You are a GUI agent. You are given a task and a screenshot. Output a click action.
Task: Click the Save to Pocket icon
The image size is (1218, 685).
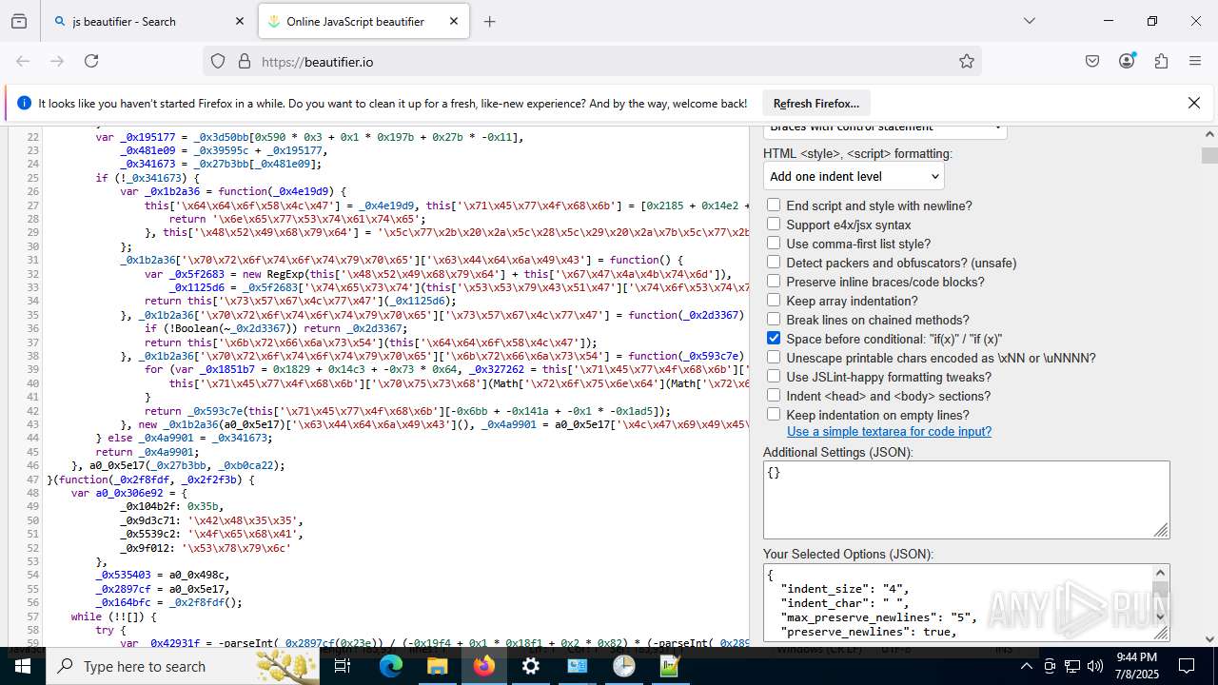coord(1092,61)
